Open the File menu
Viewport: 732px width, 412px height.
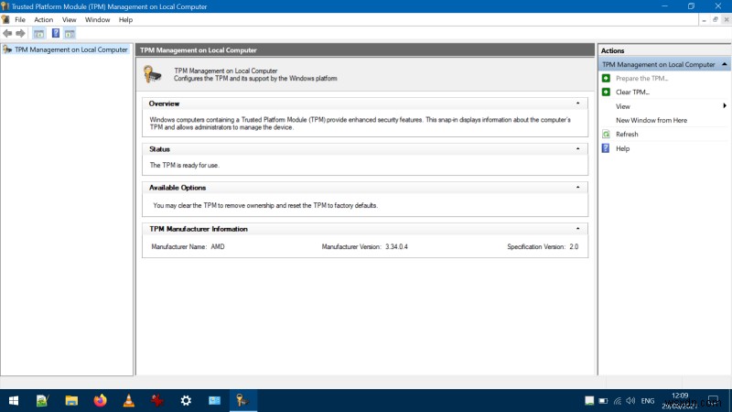click(x=20, y=19)
